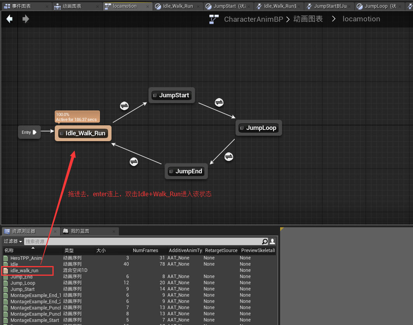Go forward with the right navigation arrow

tap(26, 19)
